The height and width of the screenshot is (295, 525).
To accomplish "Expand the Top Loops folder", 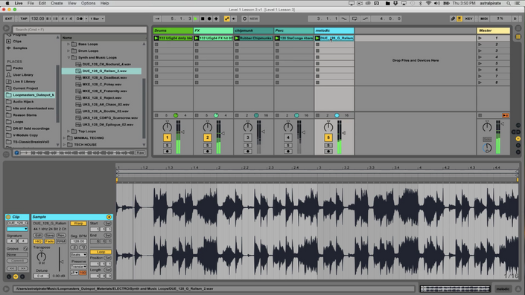I will click(69, 132).
